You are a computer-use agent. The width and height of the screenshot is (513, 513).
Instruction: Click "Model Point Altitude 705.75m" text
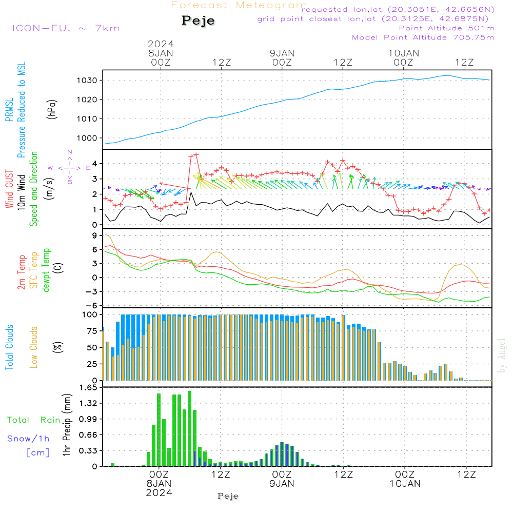pos(423,37)
